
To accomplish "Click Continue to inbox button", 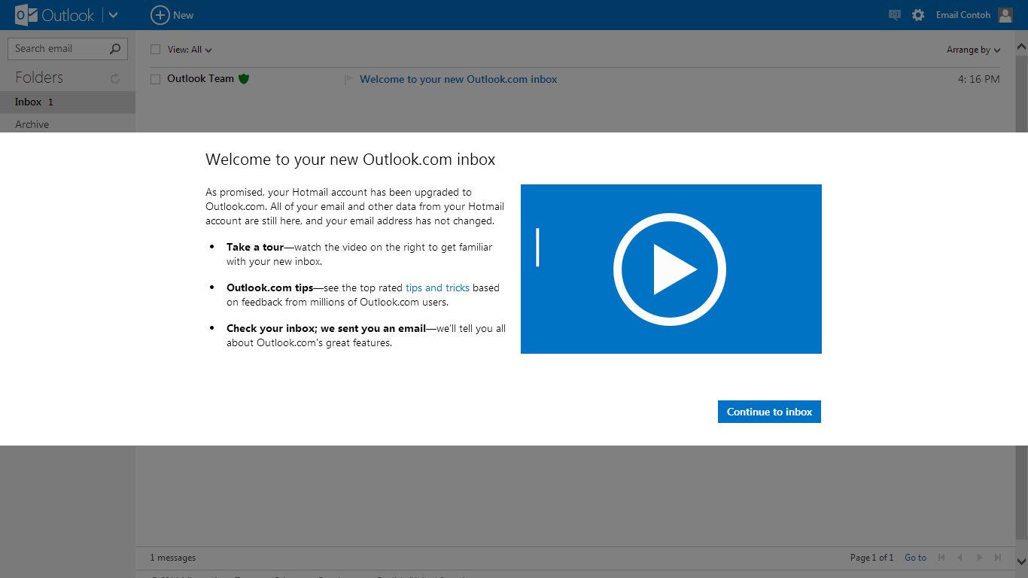I will (x=769, y=412).
